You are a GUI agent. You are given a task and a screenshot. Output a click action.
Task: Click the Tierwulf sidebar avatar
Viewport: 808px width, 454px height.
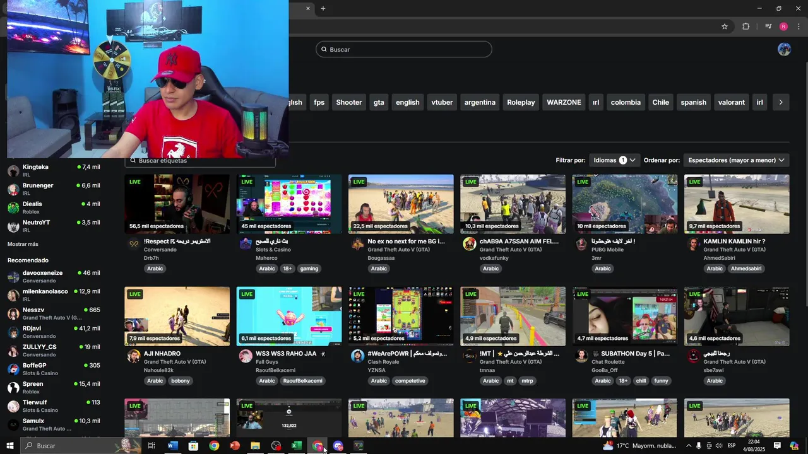(13, 406)
